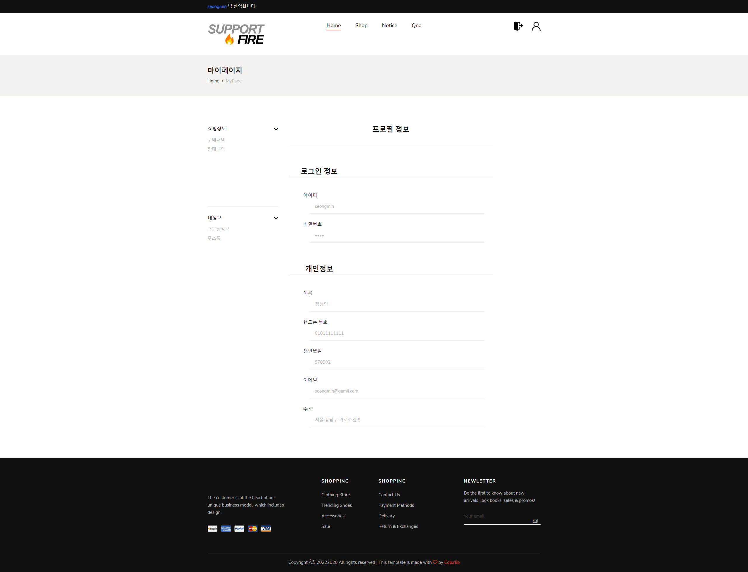Click the MasterCard payment icon
Image resolution: width=748 pixels, height=572 pixels.
[x=252, y=528]
